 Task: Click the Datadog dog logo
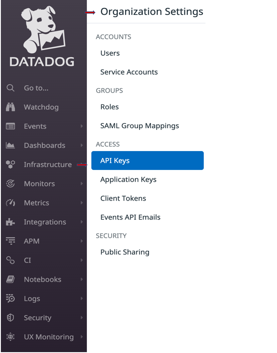[42, 30]
